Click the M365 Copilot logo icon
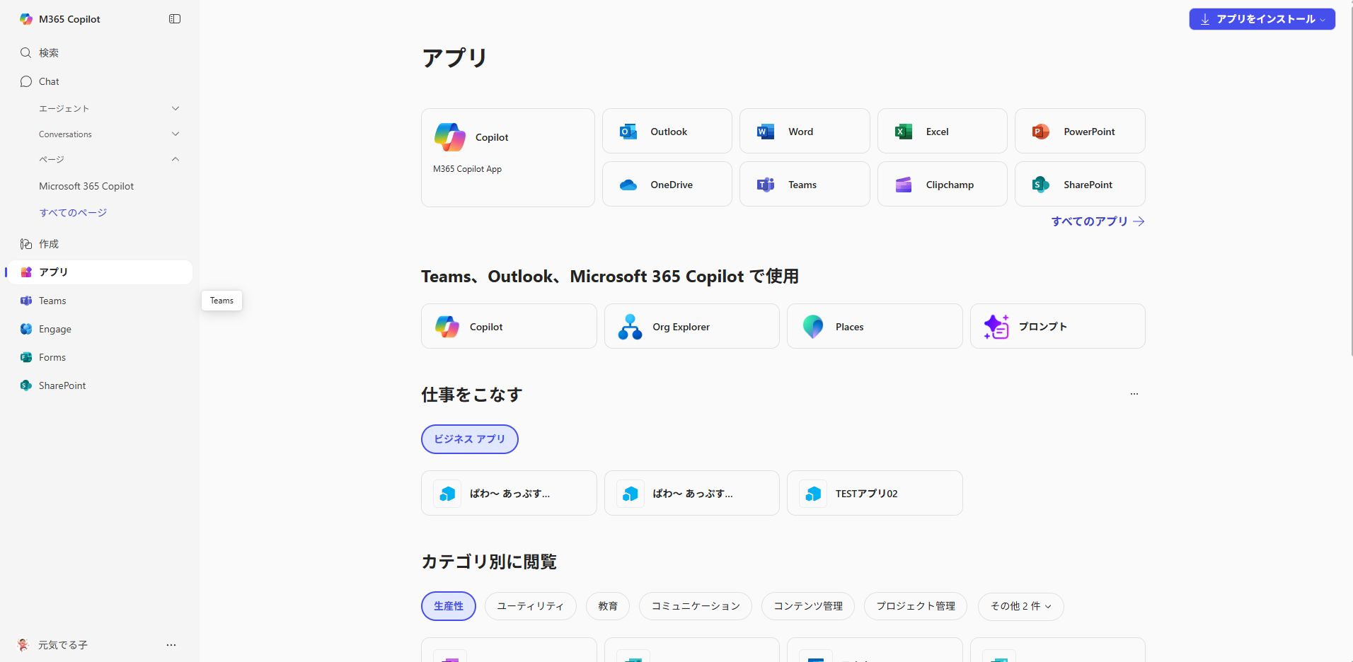Image resolution: width=1353 pixels, height=662 pixels. (x=26, y=19)
